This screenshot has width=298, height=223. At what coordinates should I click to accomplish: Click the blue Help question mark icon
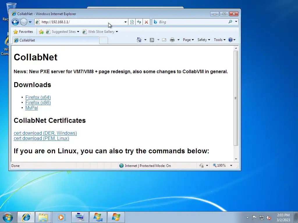pos(230,40)
